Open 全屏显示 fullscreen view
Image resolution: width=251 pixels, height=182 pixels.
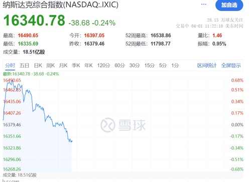(231, 65)
